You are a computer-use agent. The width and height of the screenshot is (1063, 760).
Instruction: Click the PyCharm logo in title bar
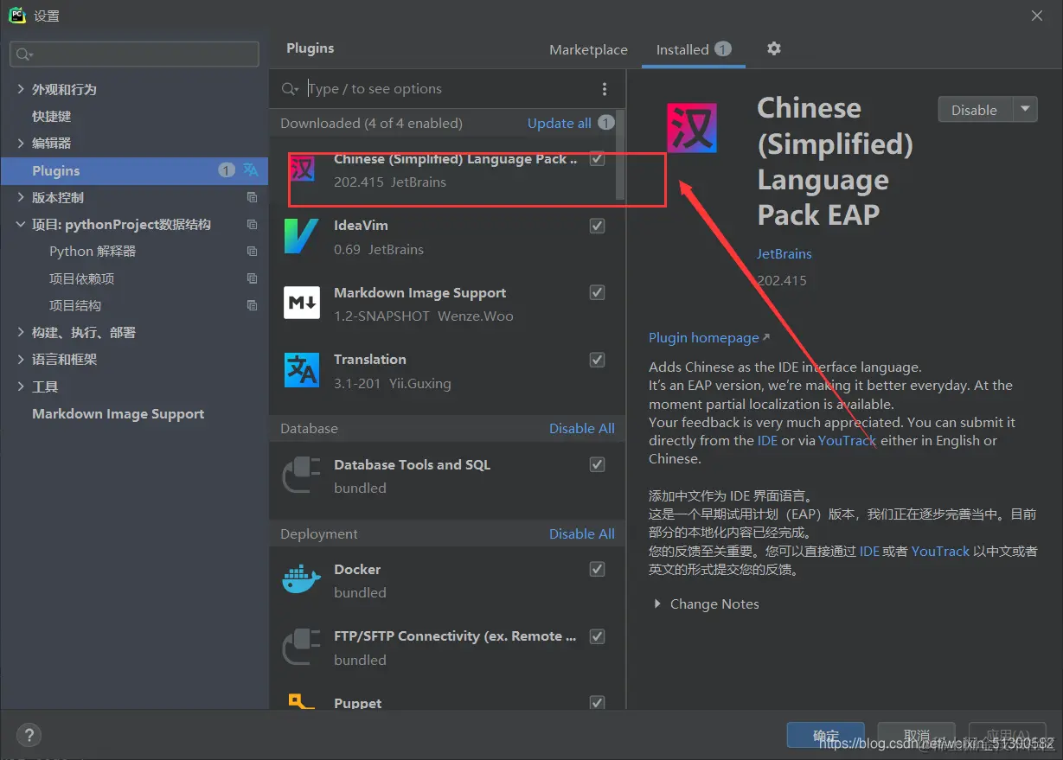tap(17, 16)
